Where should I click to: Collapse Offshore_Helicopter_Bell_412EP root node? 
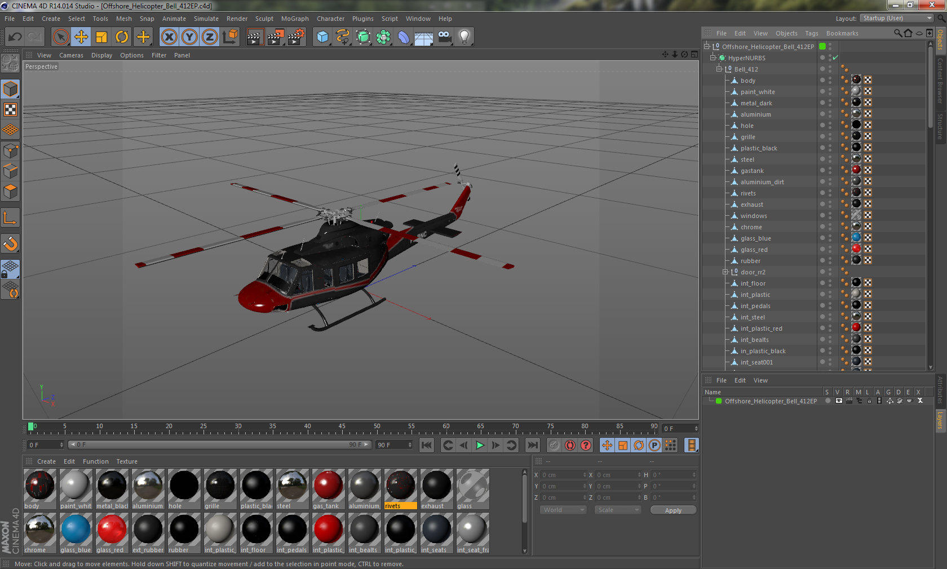[707, 47]
